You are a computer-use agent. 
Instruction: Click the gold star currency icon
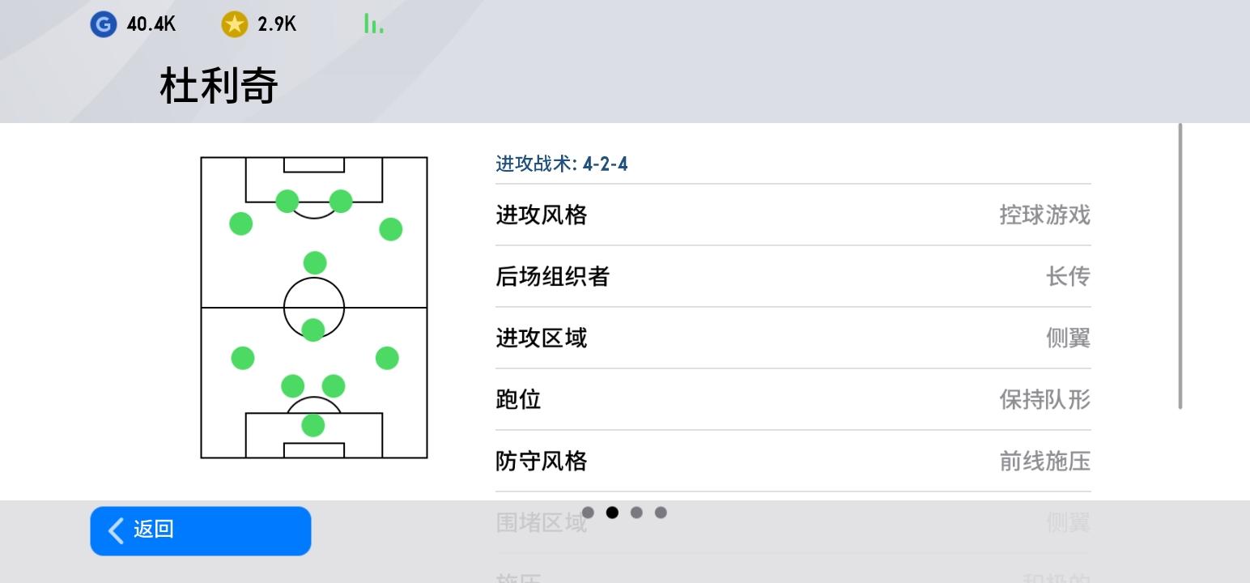tap(234, 24)
